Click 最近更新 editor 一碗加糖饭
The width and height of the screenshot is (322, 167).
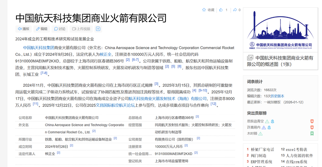pyautogui.click(x=272, y=102)
